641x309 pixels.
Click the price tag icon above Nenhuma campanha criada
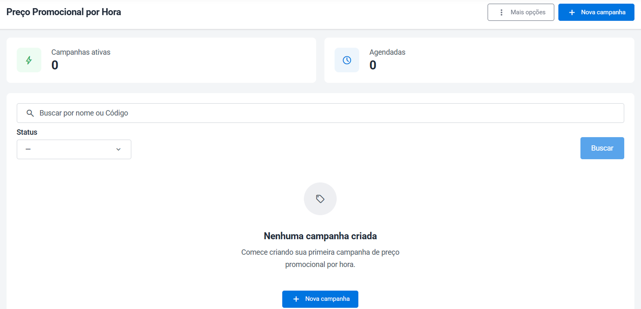pos(320,199)
